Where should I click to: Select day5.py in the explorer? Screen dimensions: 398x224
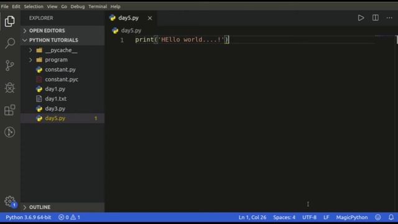pos(62,118)
